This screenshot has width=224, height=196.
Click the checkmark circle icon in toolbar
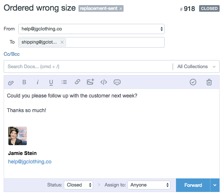pyautogui.click(x=193, y=82)
